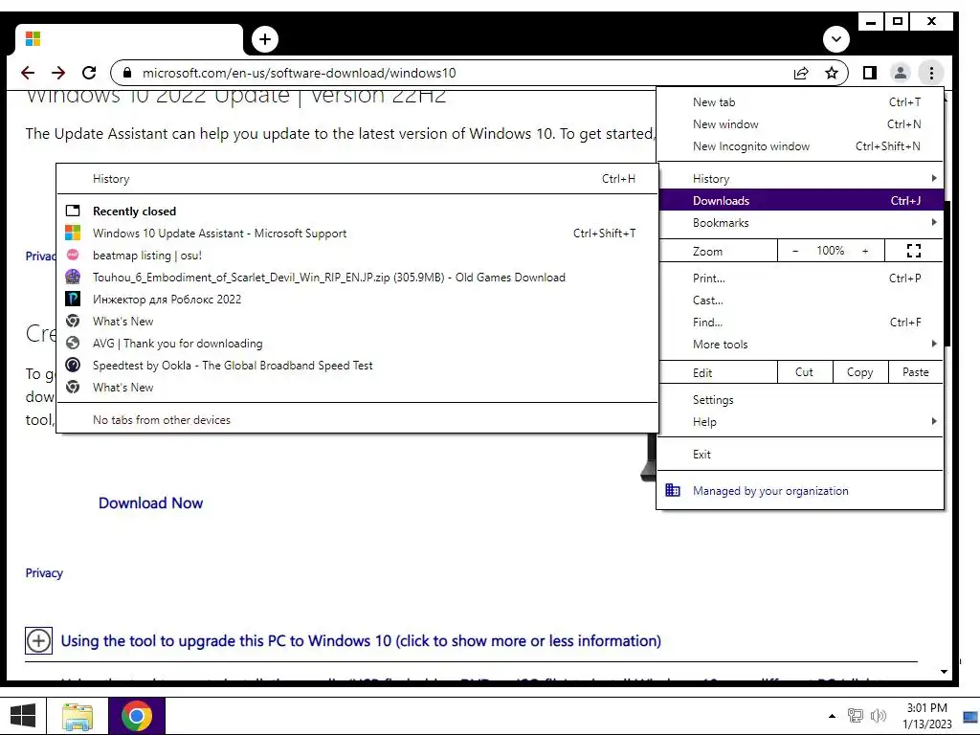The width and height of the screenshot is (980, 735).
Task: Open the tab search chevron button
Action: coord(836,39)
